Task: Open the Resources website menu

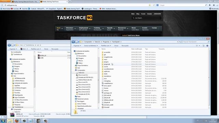Action: coord(123,29)
